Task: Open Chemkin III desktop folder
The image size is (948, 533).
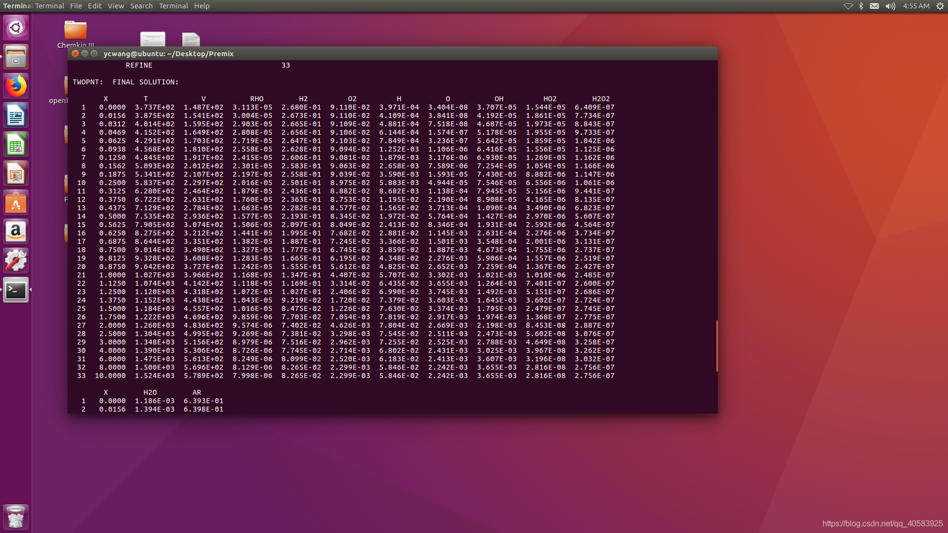Action: tap(76, 31)
